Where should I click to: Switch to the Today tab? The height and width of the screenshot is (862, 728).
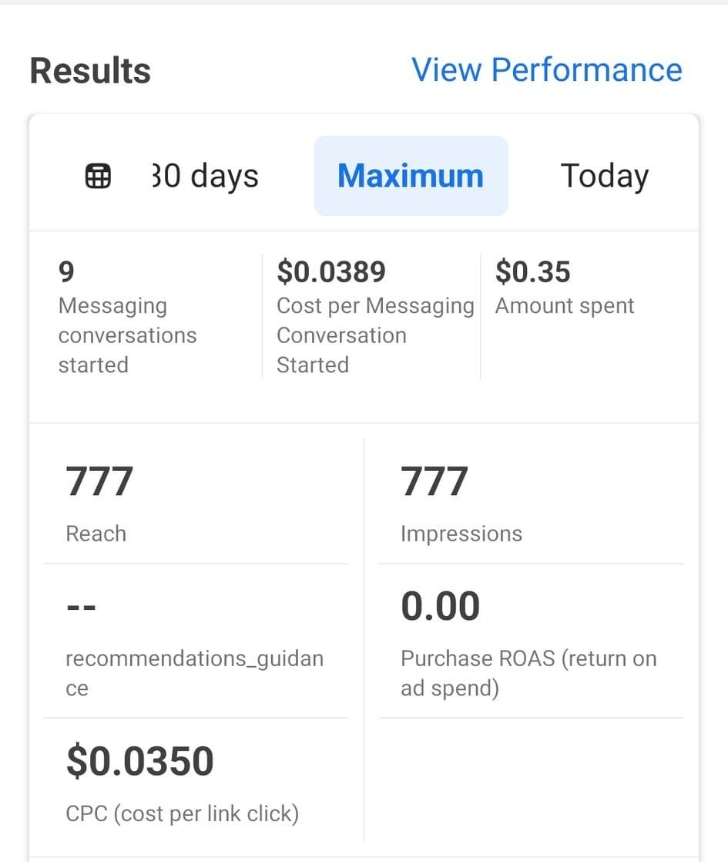pos(604,176)
